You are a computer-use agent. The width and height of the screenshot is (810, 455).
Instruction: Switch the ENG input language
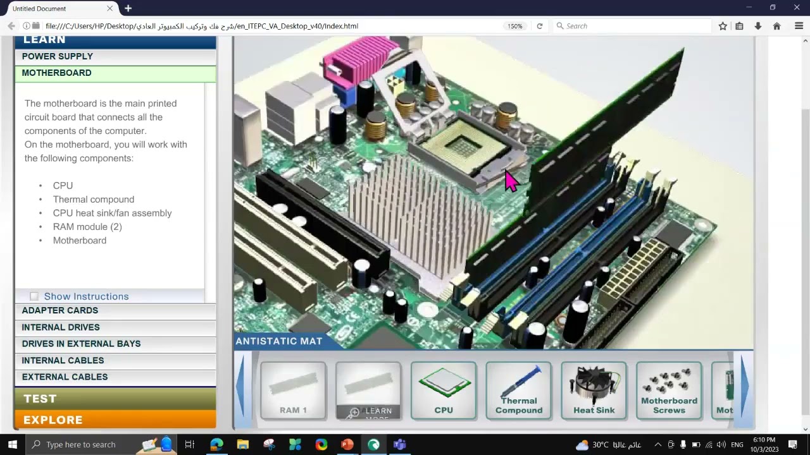click(736, 444)
